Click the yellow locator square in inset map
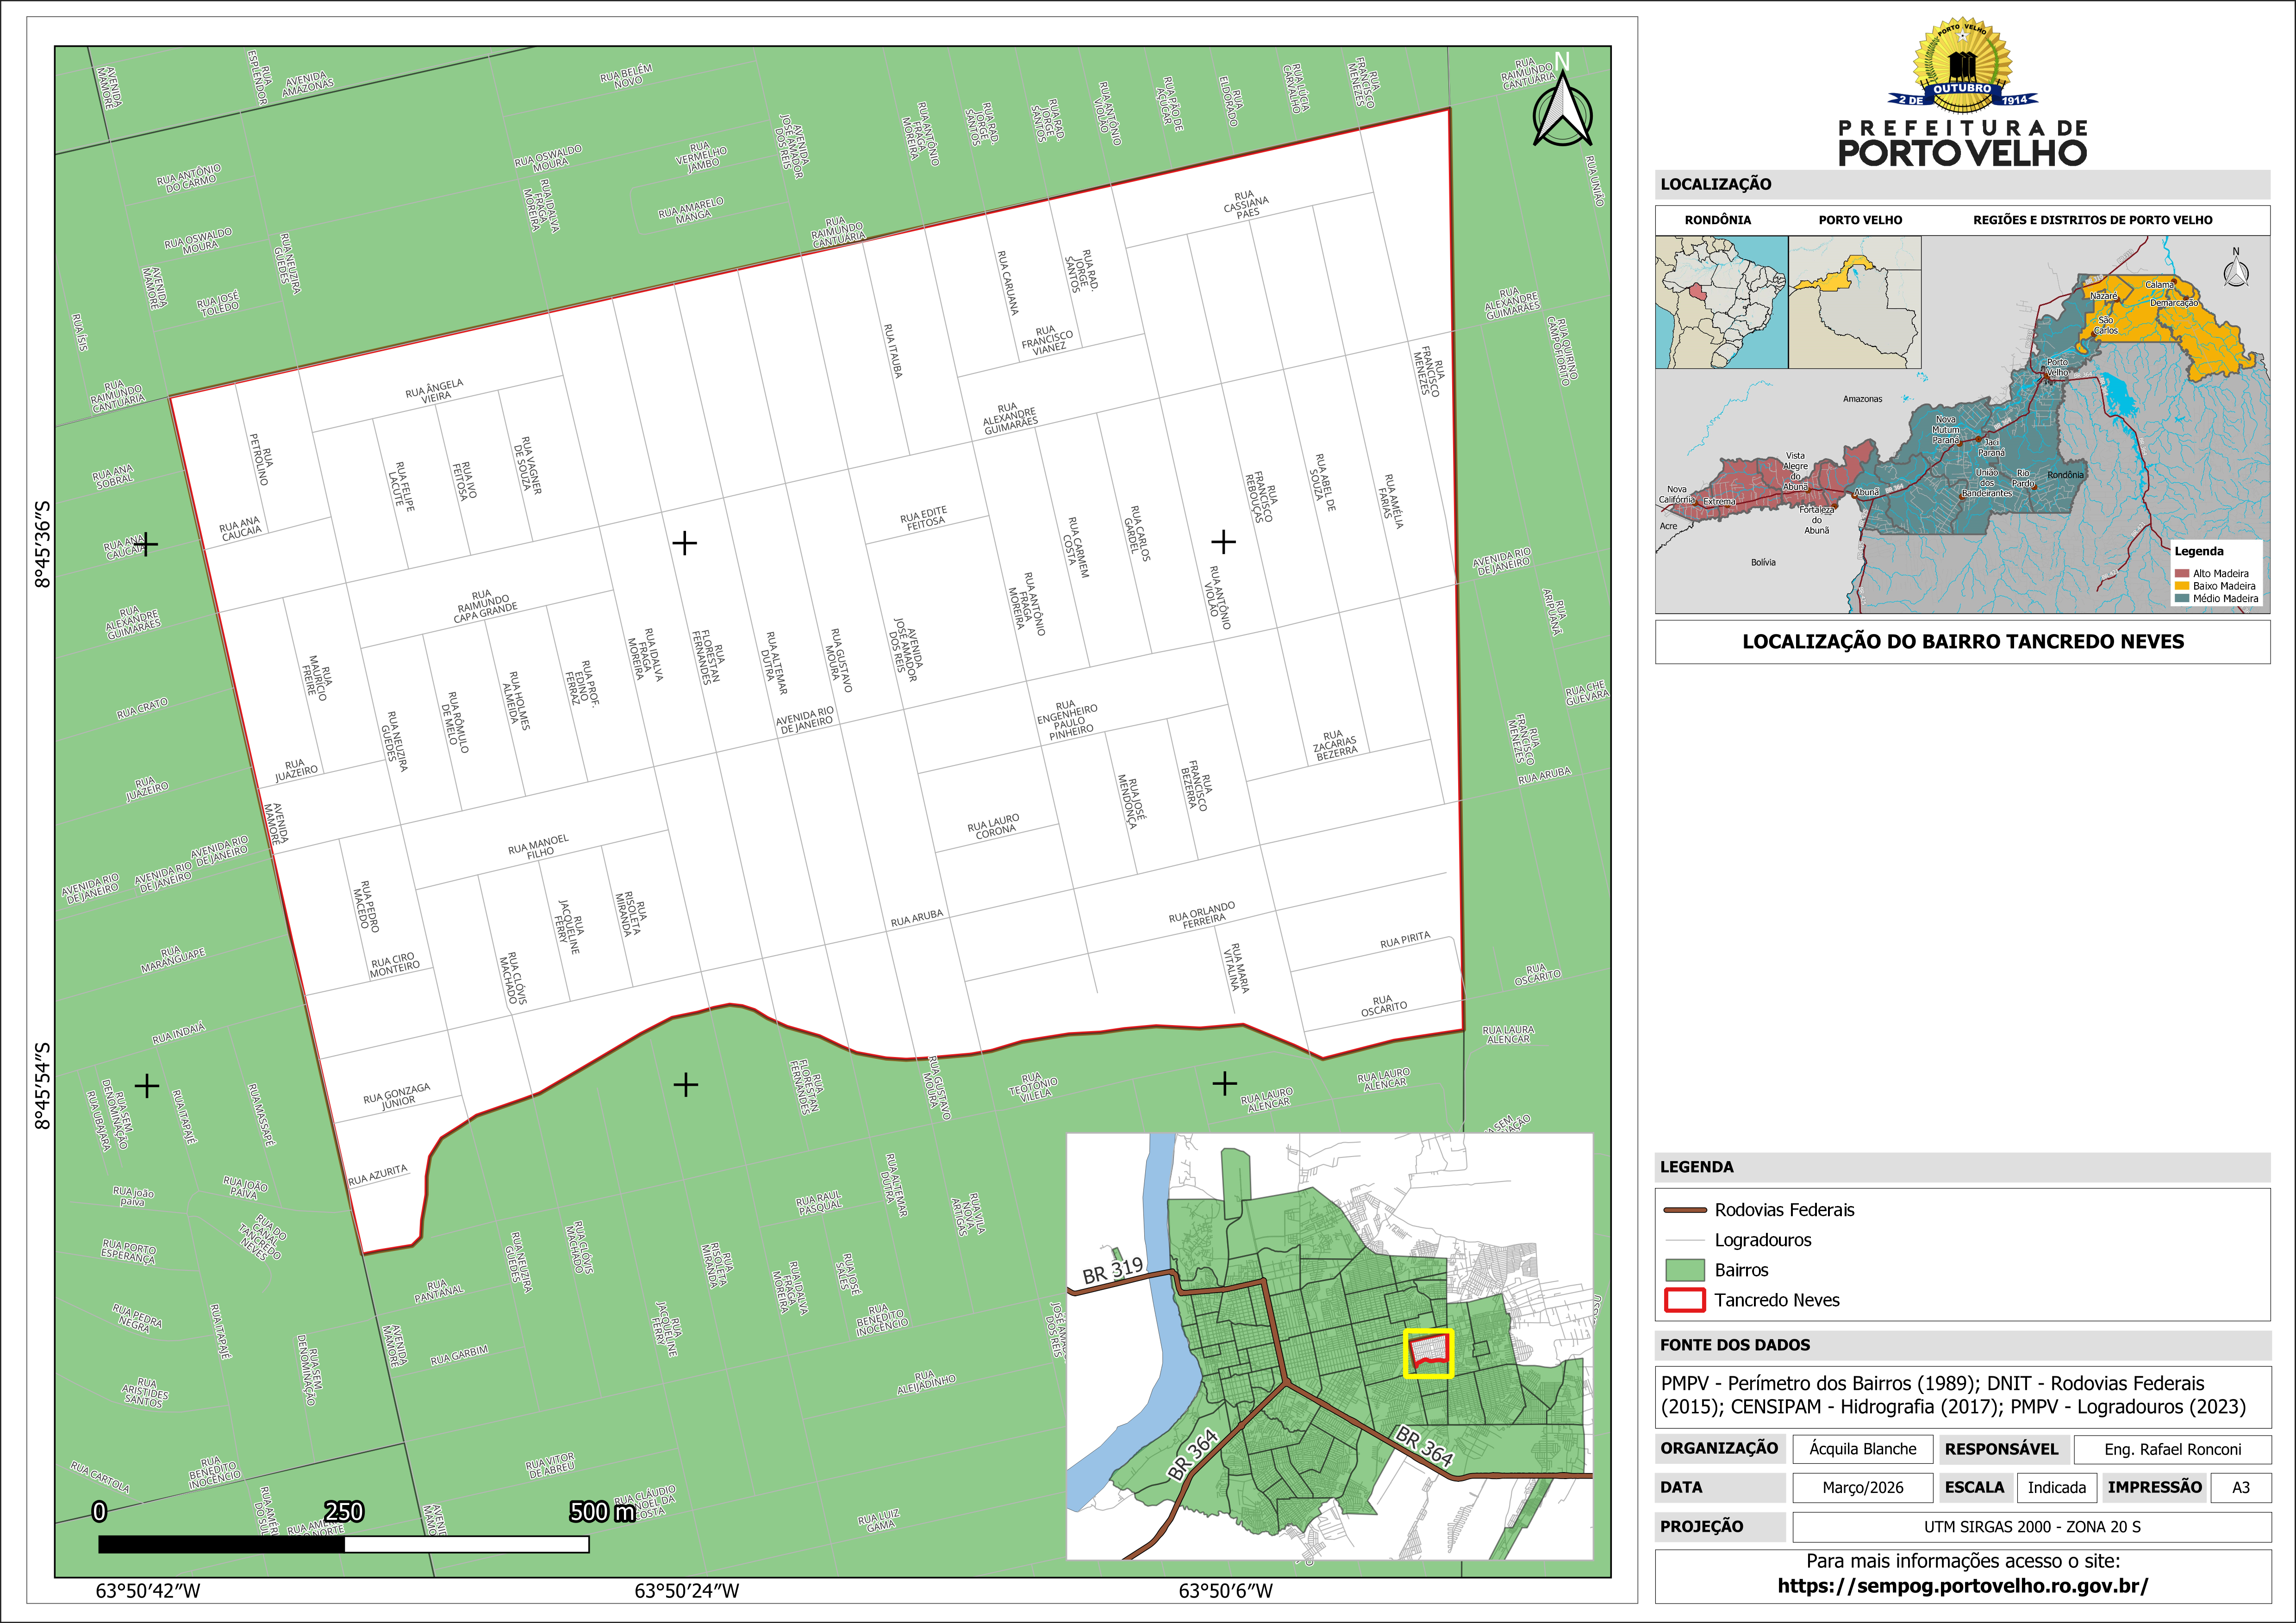The image size is (2296, 1623). pyautogui.click(x=1428, y=1354)
